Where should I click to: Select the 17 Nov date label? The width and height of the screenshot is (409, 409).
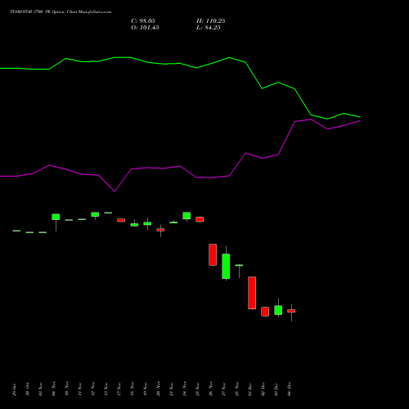point(119,389)
